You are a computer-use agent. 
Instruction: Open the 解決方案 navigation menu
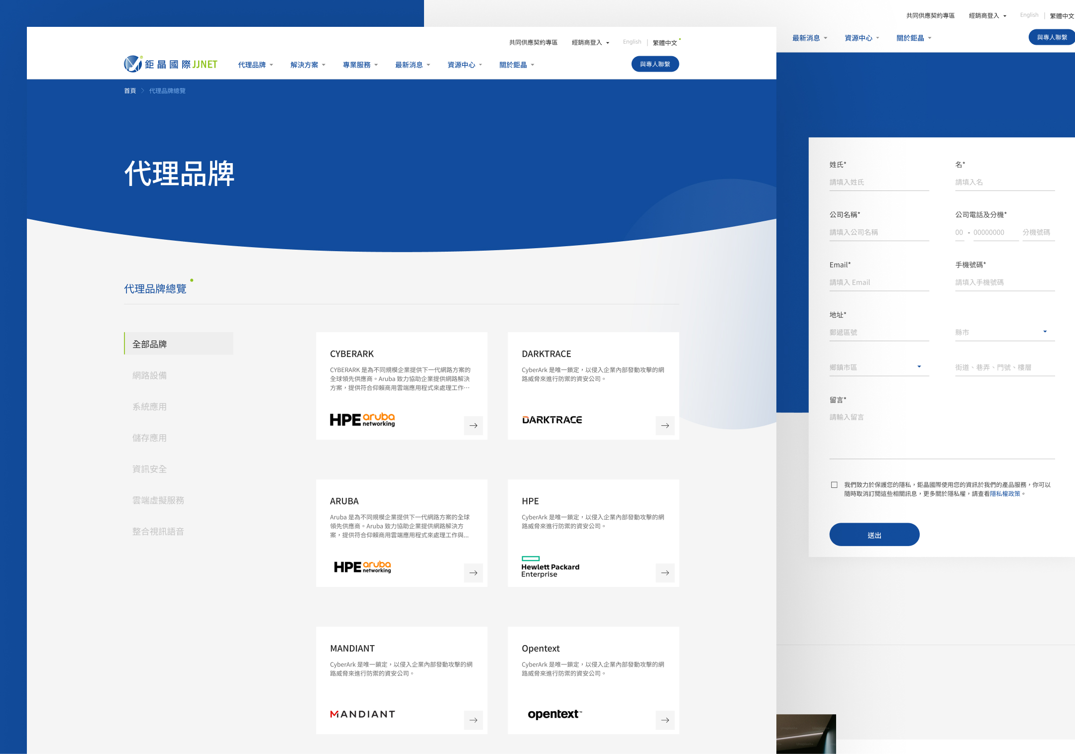(x=307, y=64)
